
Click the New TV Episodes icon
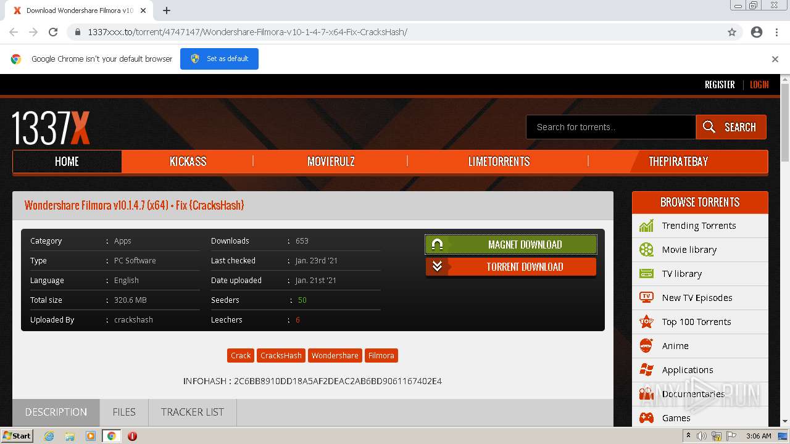[646, 298]
